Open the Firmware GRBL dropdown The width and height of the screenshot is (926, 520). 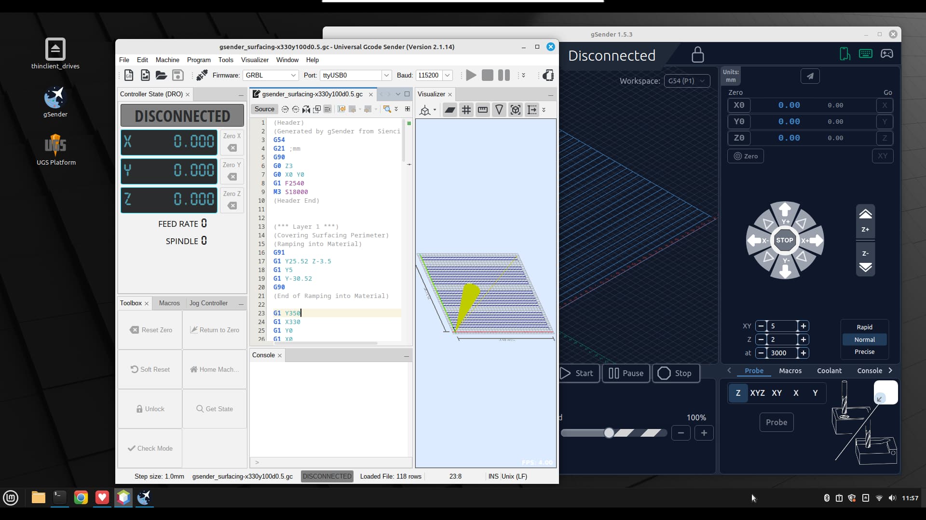[271, 75]
